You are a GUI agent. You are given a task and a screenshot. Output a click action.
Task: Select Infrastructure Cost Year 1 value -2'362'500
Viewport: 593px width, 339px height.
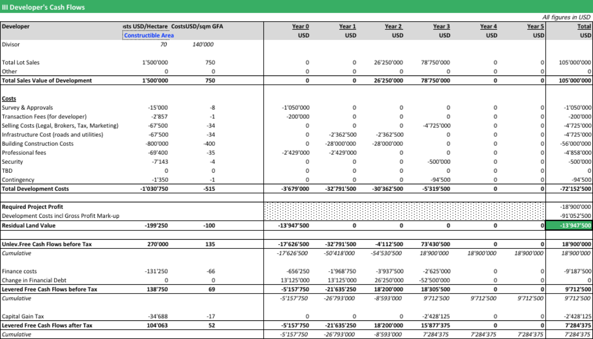343,134
